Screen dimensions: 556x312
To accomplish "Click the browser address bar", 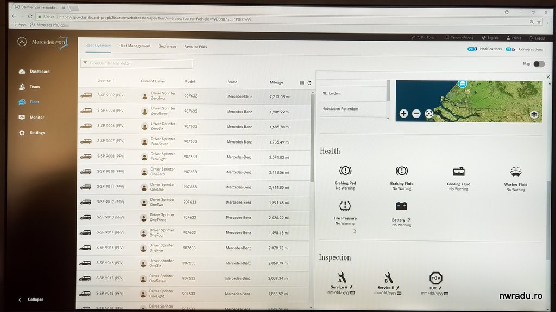I will [x=283, y=18].
